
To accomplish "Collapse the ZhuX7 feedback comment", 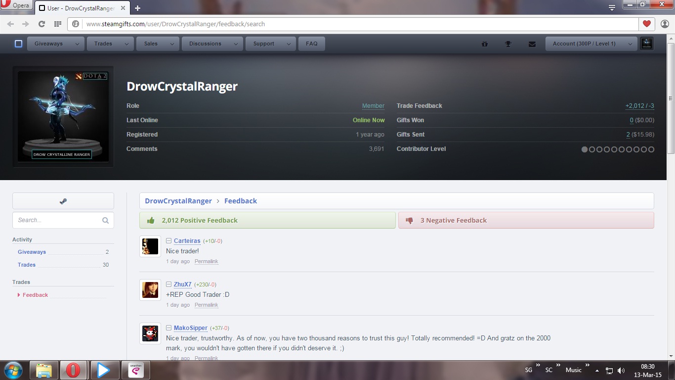I will (169, 285).
